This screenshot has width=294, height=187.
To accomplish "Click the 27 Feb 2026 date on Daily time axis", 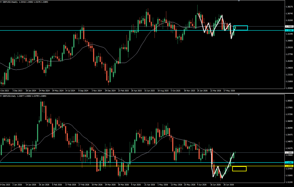I will [x=84, y=185].
